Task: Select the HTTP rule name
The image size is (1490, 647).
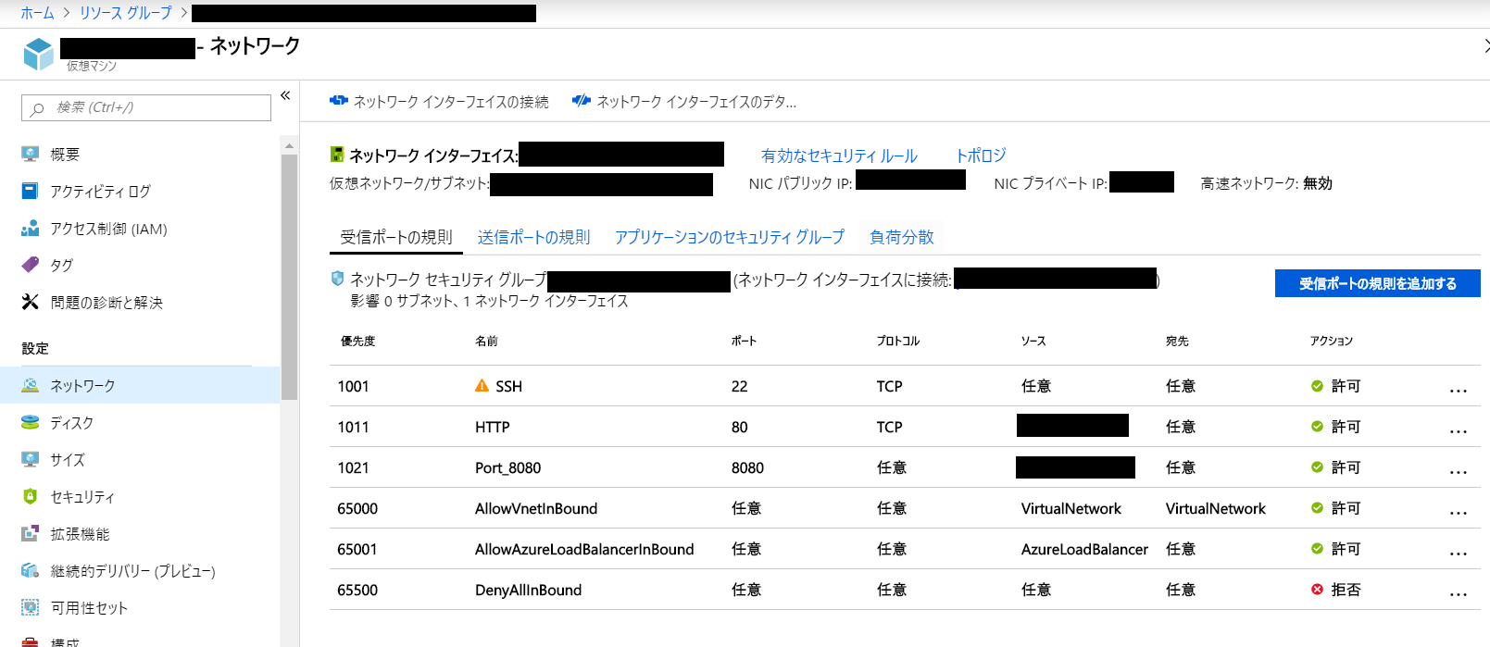Action: pyautogui.click(x=493, y=427)
